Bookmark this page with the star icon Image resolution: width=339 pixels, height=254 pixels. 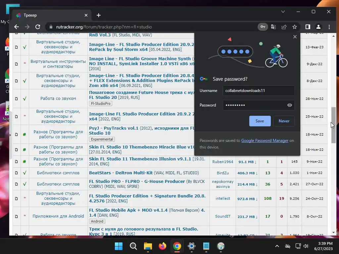(x=294, y=27)
